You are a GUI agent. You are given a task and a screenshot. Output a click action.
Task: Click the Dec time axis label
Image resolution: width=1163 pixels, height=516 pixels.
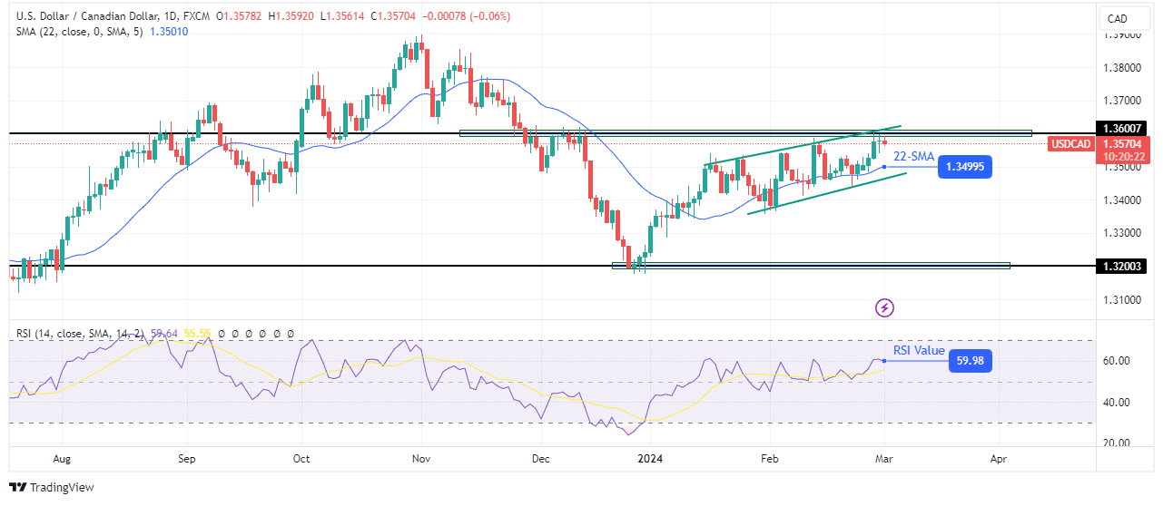pos(540,459)
